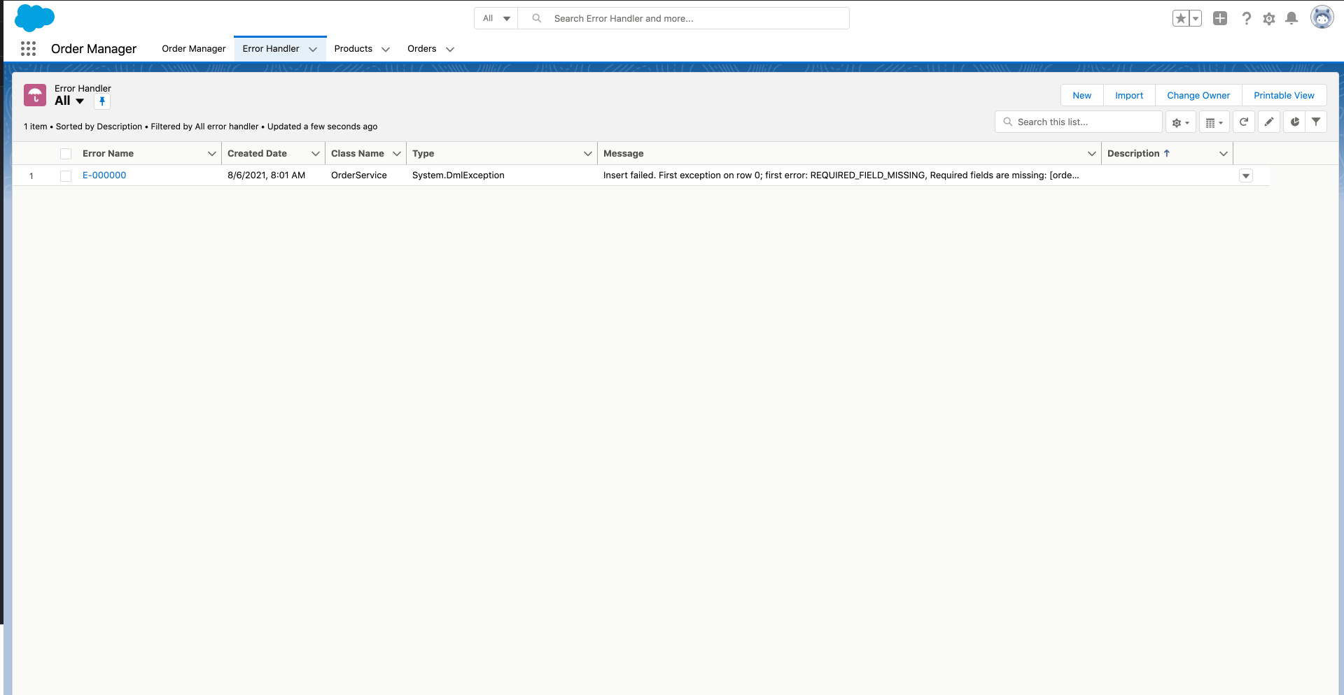Select the E-000000 row checkbox
The height and width of the screenshot is (695, 1344).
coord(66,176)
